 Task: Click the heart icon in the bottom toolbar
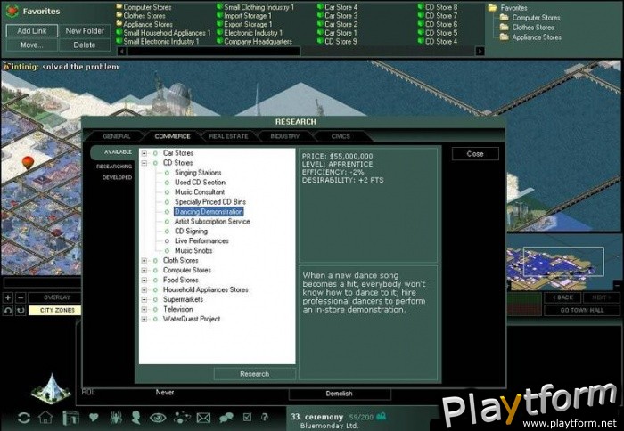tap(94, 417)
